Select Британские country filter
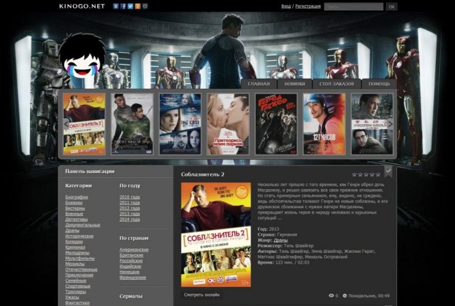This screenshot has width=455, height=306. point(132,255)
